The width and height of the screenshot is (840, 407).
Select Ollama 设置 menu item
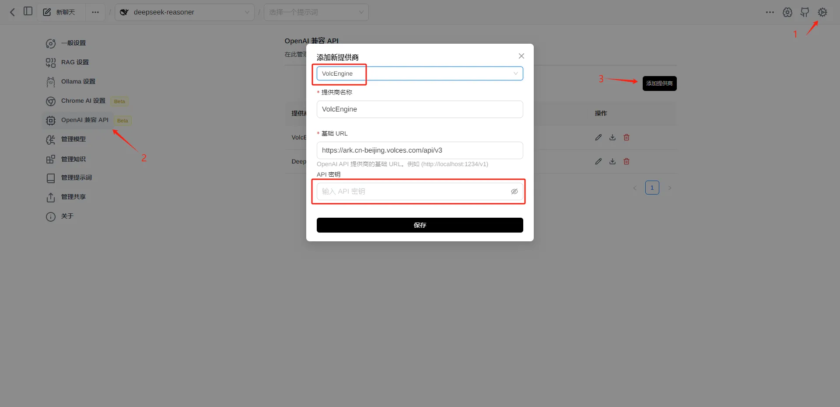tap(78, 81)
